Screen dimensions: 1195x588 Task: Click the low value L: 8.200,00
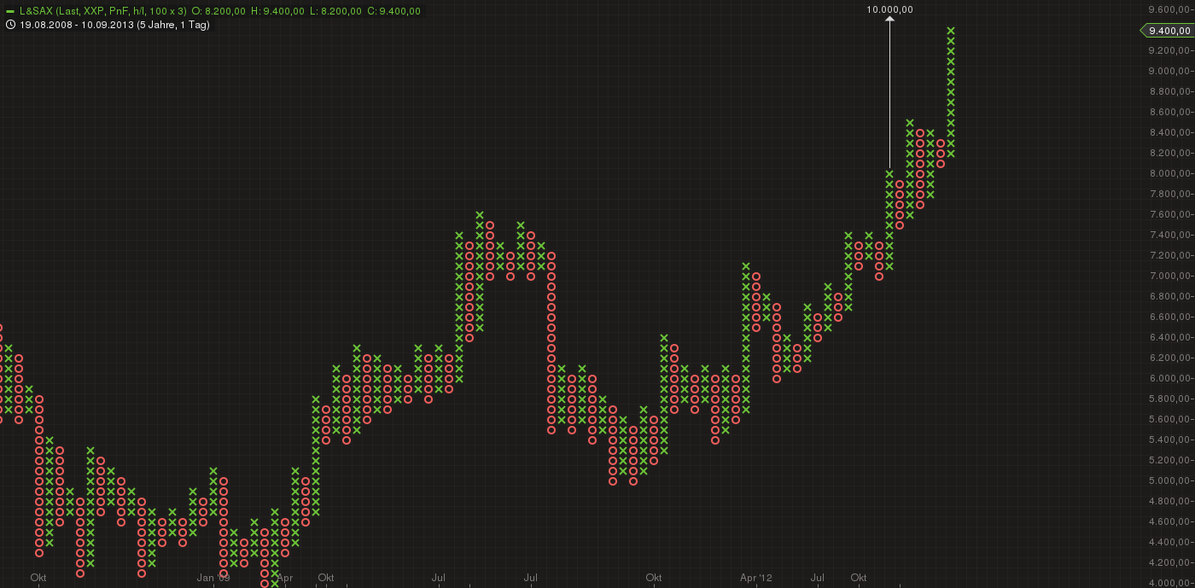click(335, 11)
